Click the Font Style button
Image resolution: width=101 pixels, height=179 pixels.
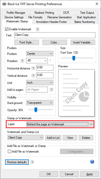[27, 42]
